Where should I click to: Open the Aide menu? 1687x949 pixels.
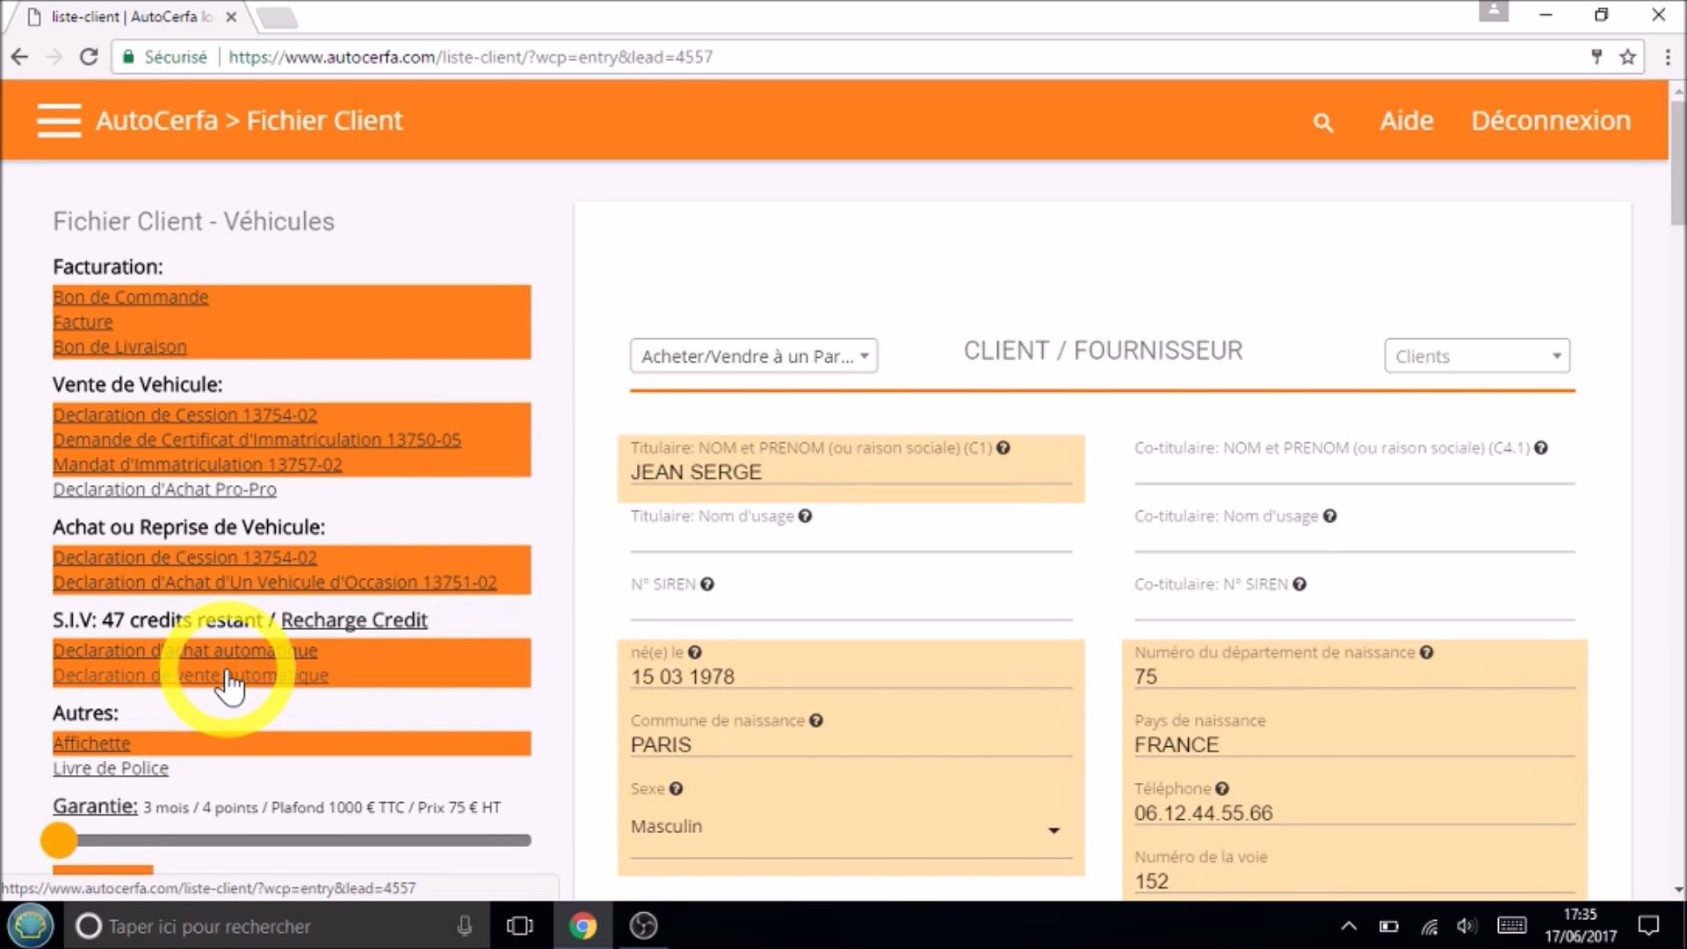tap(1406, 120)
